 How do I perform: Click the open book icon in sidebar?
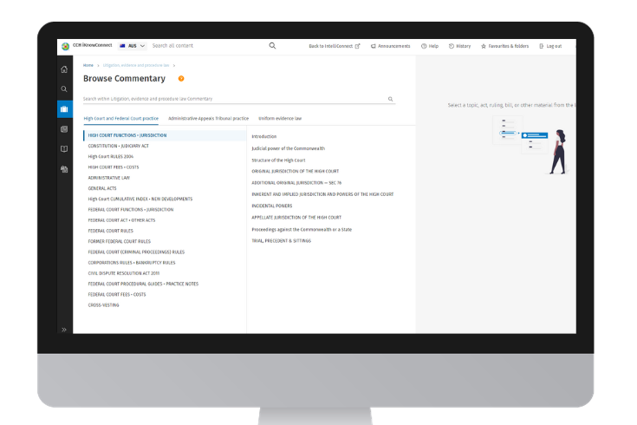pos(64,149)
